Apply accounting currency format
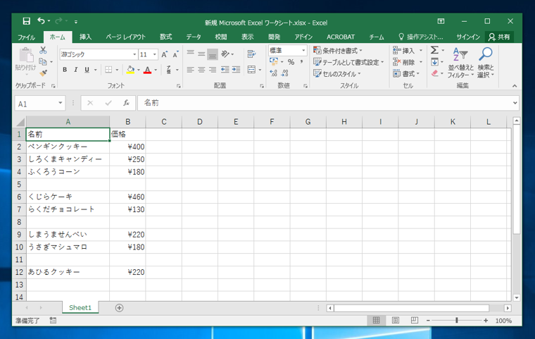 coord(274,62)
